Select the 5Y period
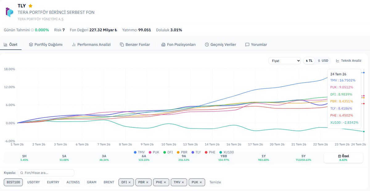This screenshot has height=191, width=370. coord(303,158)
